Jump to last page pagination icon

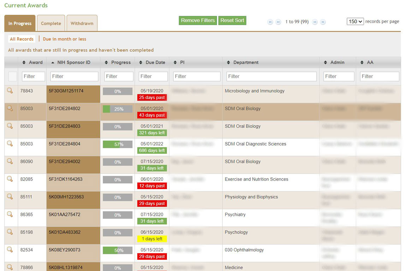click(x=323, y=22)
